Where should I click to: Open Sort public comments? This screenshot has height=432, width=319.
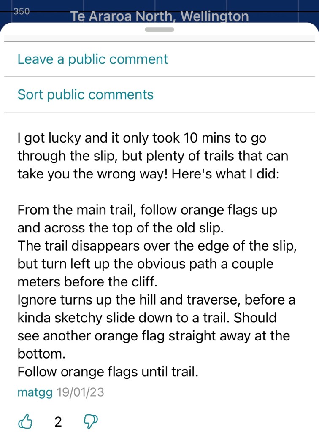85,94
